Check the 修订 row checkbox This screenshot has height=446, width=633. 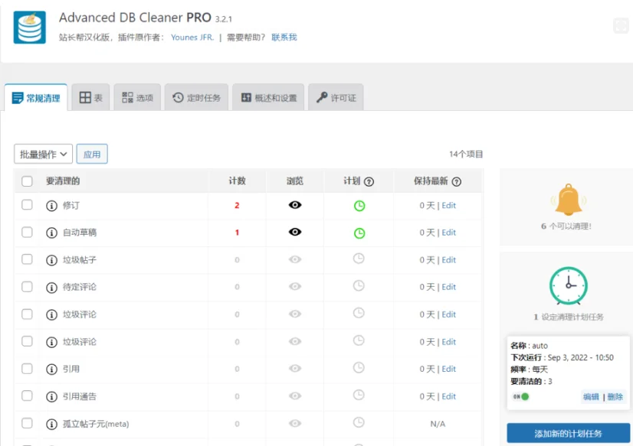pyautogui.click(x=27, y=205)
